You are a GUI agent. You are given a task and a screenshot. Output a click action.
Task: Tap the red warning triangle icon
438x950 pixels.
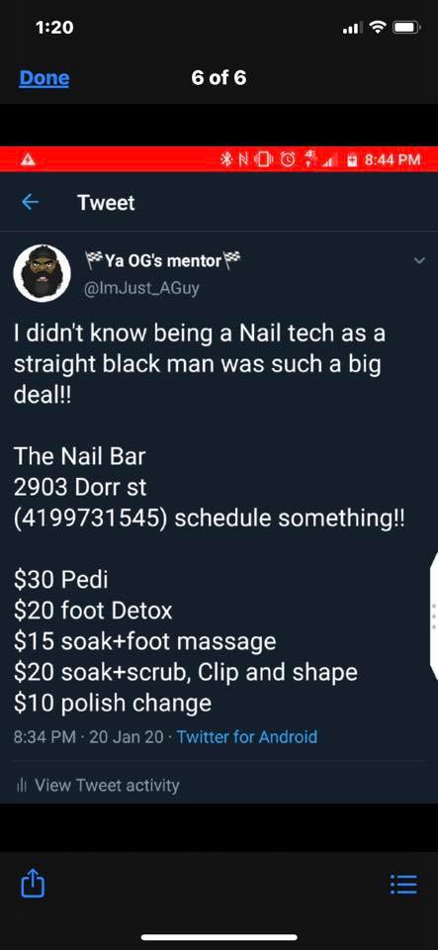pyautogui.click(x=29, y=160)
